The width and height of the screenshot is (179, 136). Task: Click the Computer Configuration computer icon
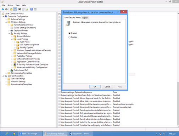point(6,16)
